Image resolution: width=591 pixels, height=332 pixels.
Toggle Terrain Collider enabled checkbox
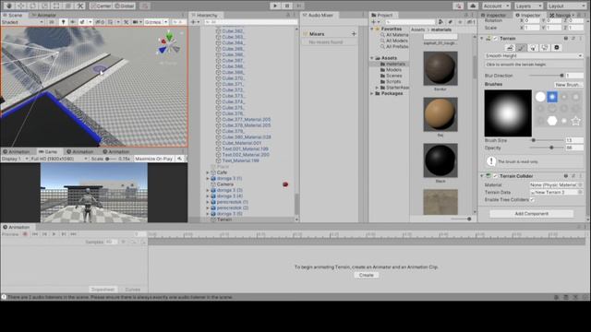[x=495, y=176]
